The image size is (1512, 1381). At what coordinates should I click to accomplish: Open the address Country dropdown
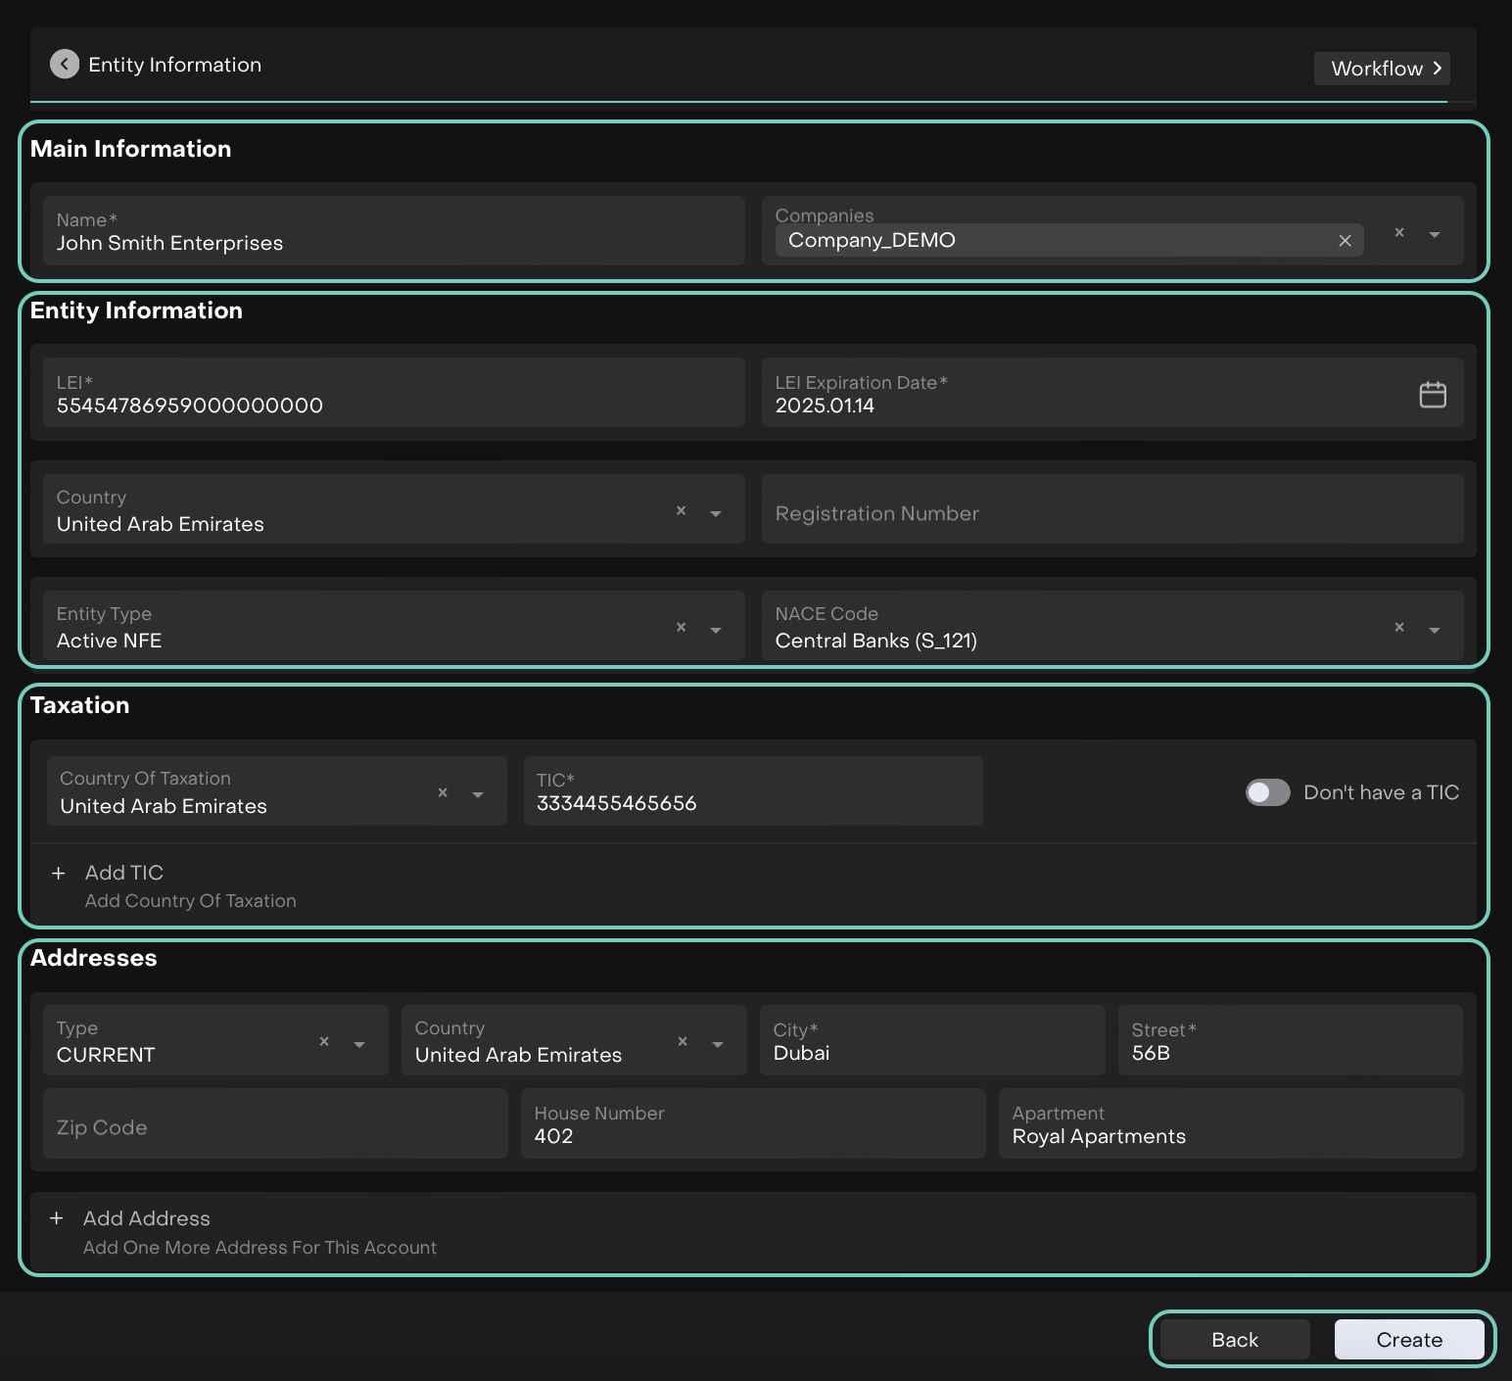coord(718,1044)
